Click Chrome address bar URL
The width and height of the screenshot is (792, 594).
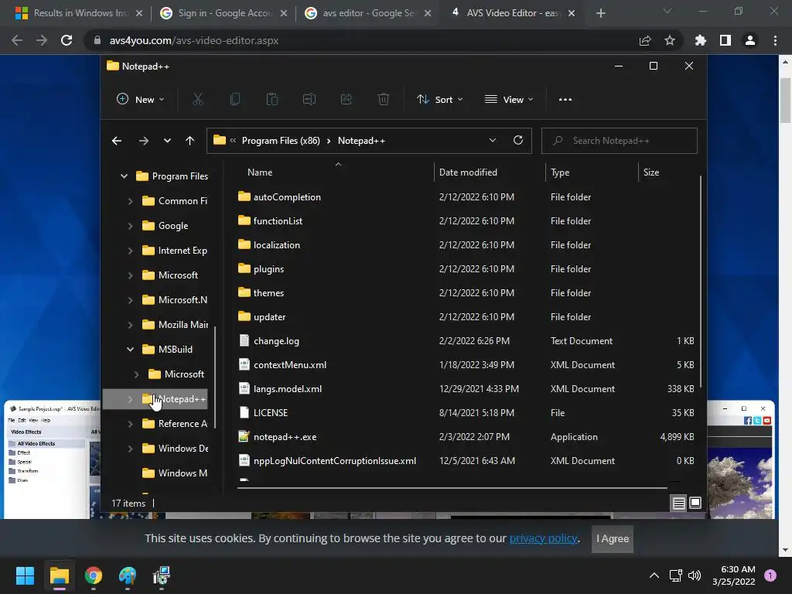tap(194, 40)
